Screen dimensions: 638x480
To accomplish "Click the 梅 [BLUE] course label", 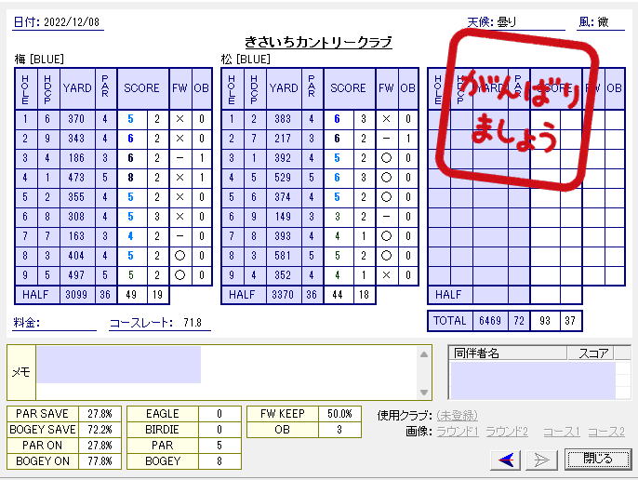I will [x=39, y=60].
